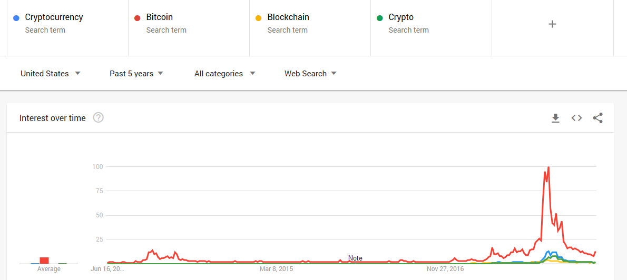Click the yellow Blockchain color dot
The height and width of the screenshot is (280, 627).
point(258,18)
